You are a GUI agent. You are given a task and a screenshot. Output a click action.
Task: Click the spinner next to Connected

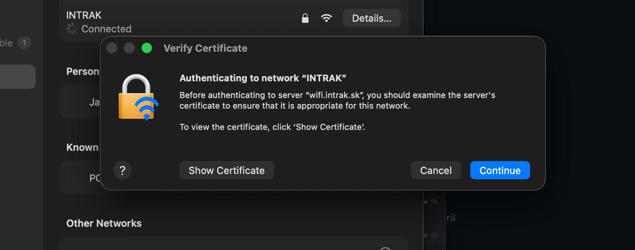click(x=72, y=29)
